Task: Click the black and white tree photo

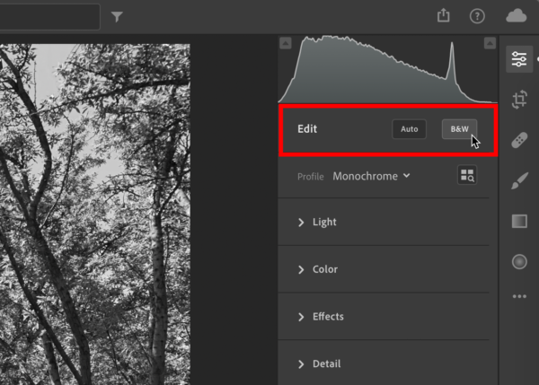Action: click(95, 214)
